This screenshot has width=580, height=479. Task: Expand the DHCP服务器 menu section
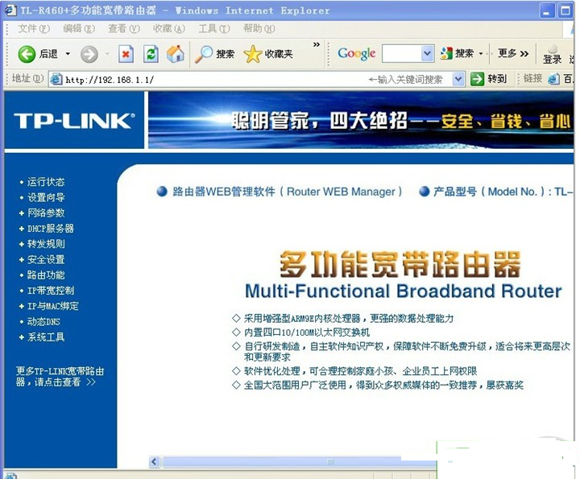click(50, 229)
